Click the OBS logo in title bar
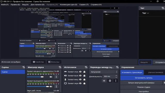The width and height of the screenshot is (165, 93). tap(2, 2)
